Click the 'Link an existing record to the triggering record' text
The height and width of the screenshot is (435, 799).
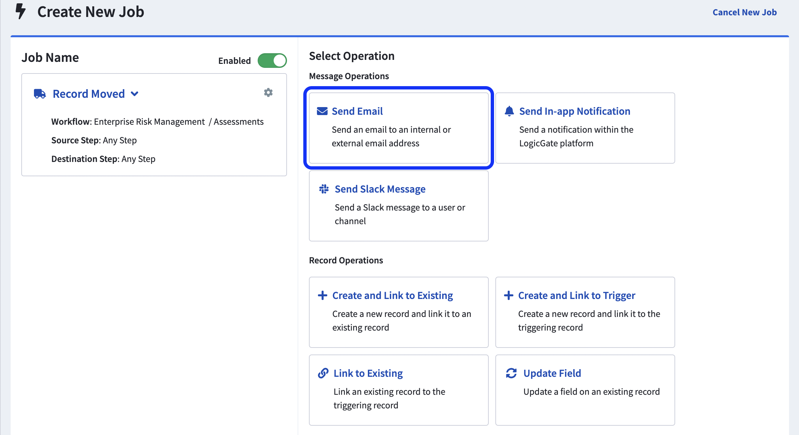[390, 398]
